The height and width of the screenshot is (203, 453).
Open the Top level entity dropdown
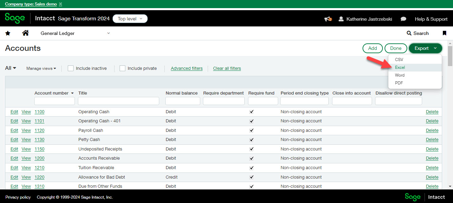click(130, 19)
